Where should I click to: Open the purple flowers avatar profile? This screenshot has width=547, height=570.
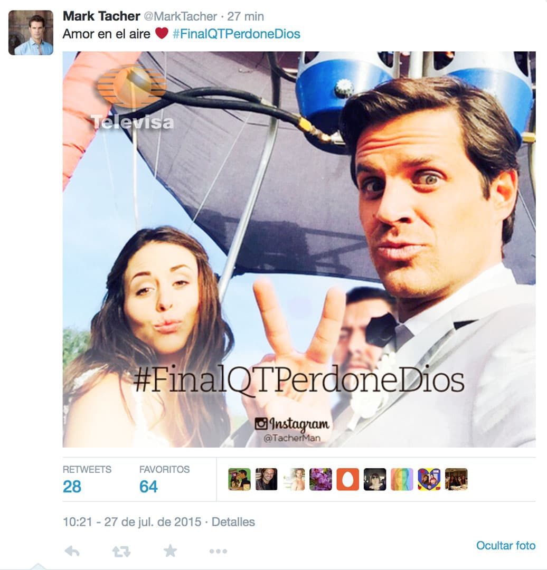[x=320, y=479]
